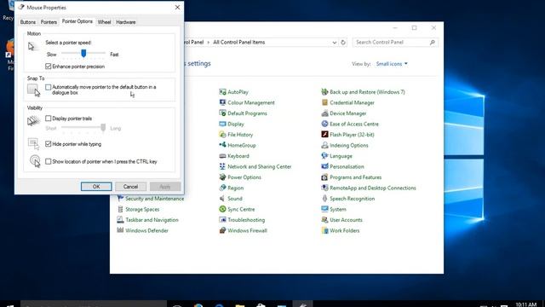Open Region settings item
This screenshot has width=545, height=307.
[235, 188]
